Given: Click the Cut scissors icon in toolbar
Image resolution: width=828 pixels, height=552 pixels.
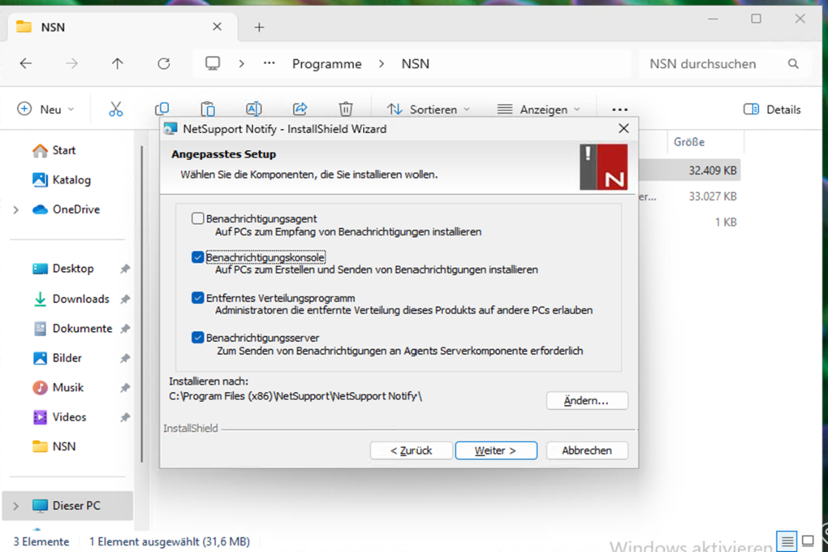Looking at the screenshot, I should [x=116, y=110].
